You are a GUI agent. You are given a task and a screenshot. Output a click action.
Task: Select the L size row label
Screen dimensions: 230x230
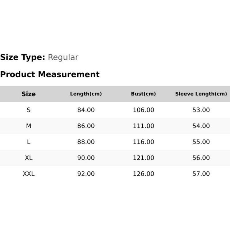coord(28,142)
